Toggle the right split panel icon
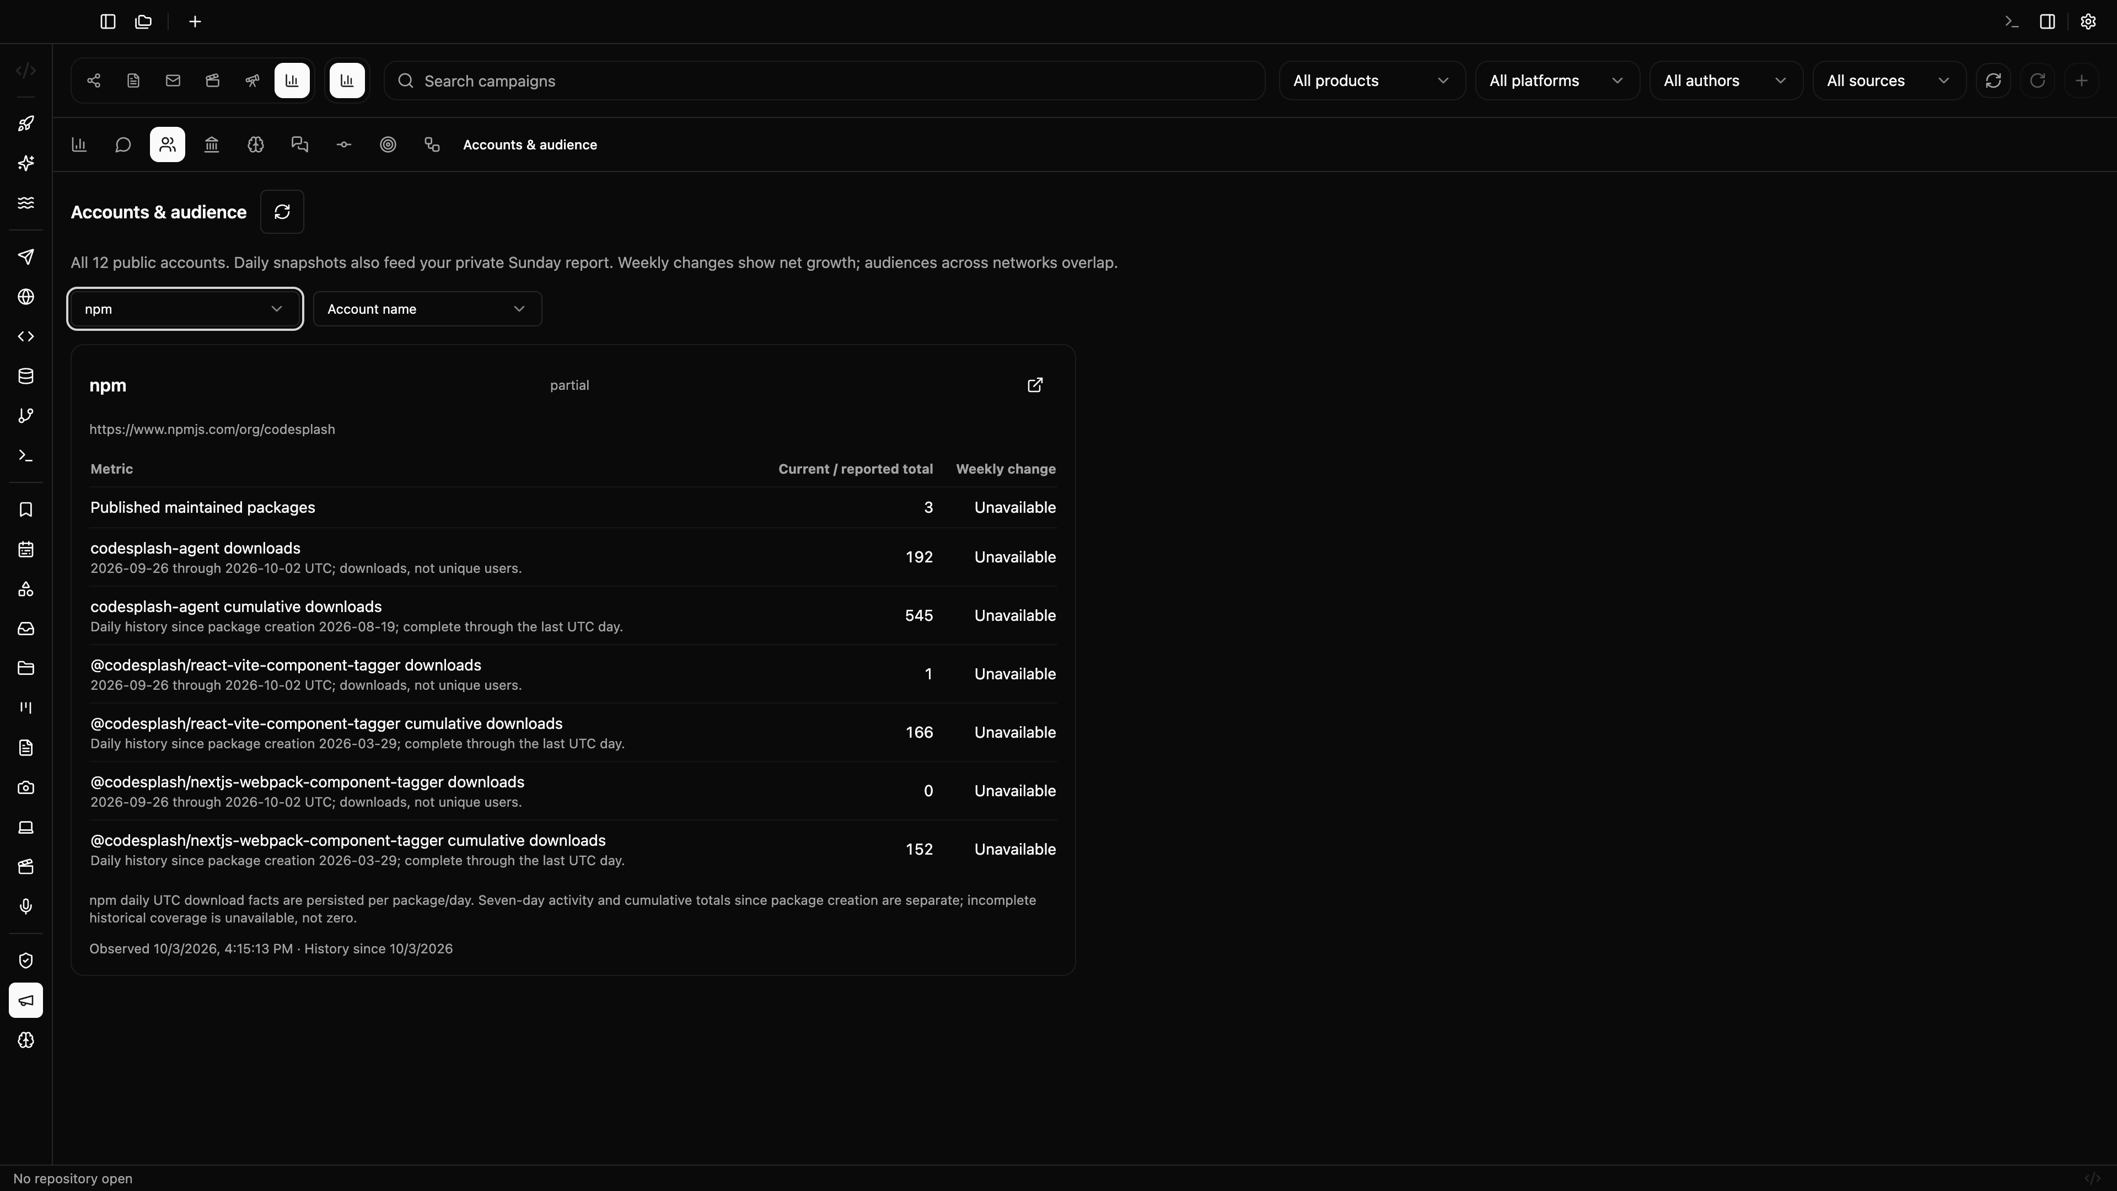This screenshot has width=2117, height=1191. tap(2048, 22)
